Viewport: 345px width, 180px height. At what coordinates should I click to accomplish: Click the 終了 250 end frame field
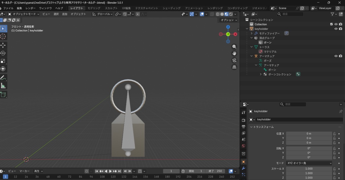click(215, 171)
